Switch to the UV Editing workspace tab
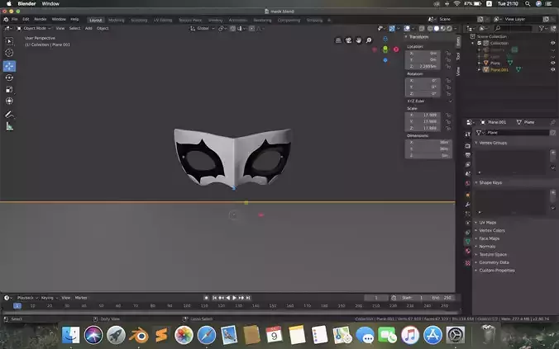This screenshot has height=349, width=559. 163,21
